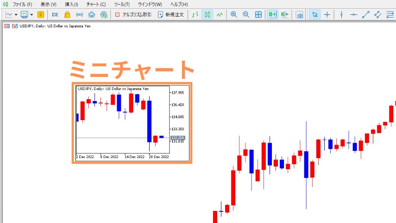Switch to candlestick chart type
Screen dimensions: 396x223
point(207,15)
